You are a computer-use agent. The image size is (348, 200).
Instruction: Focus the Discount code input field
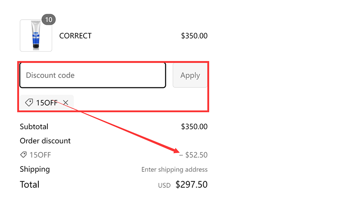[92, 75]
